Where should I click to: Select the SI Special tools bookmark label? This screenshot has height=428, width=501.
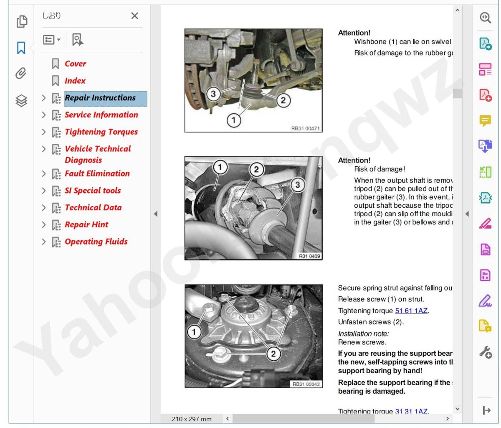pos(93,191)
